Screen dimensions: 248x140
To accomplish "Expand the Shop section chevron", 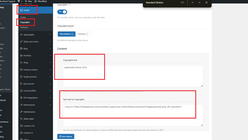I will 50,62.
